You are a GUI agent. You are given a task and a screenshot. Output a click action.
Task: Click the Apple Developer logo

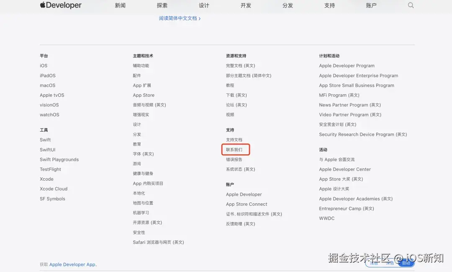pyautogui.click(x=61, y=5)
